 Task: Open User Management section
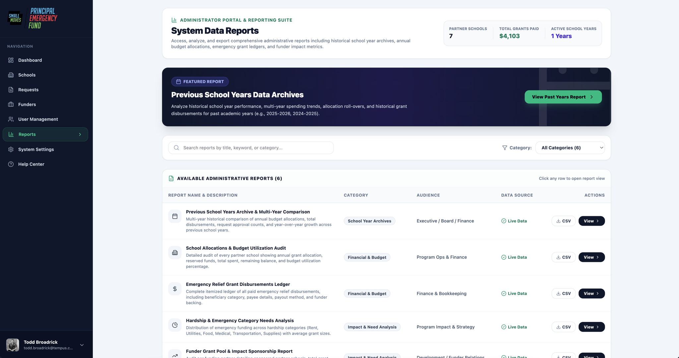coord(45,119)
